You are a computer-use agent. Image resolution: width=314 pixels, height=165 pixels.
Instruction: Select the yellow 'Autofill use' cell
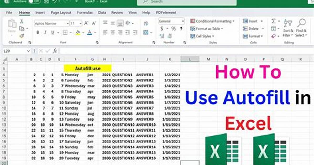(87, 68)
